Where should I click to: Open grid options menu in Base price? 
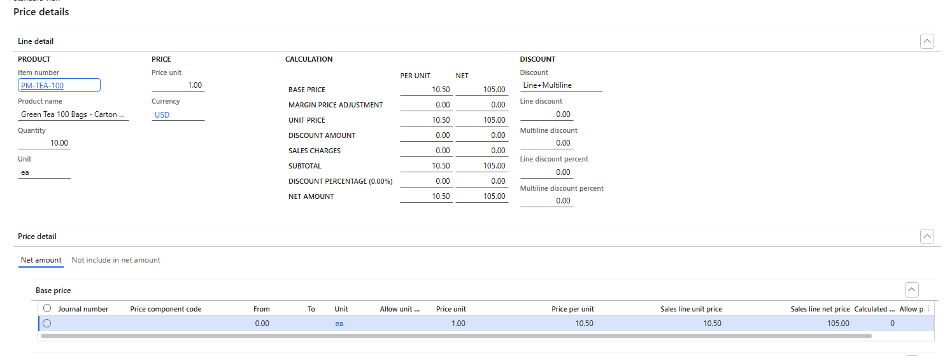point(928,309)
